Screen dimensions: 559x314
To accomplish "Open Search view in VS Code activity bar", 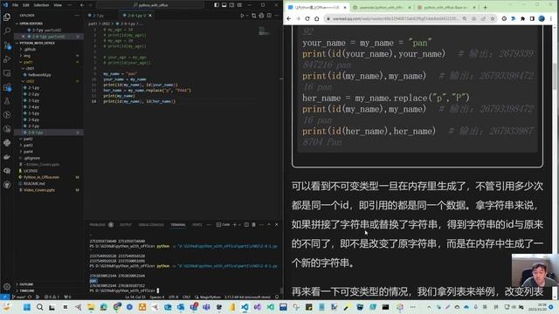I will [7, 31].
